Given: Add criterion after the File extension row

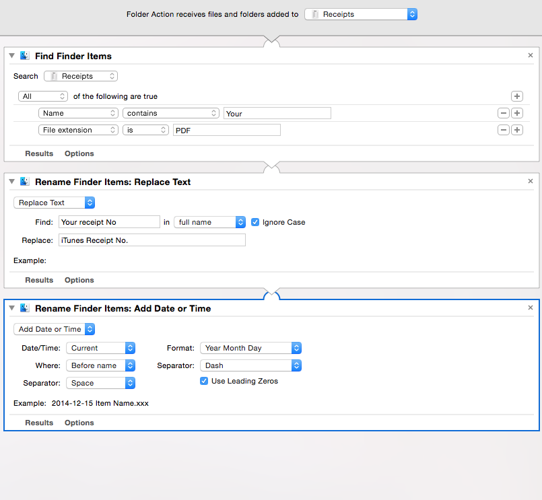Looking at the screenshot, I should click(x=517, y=130).
